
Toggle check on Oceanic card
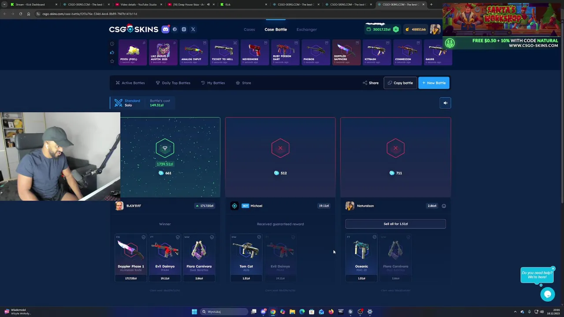pyautogui.click(x=374, y=237)
